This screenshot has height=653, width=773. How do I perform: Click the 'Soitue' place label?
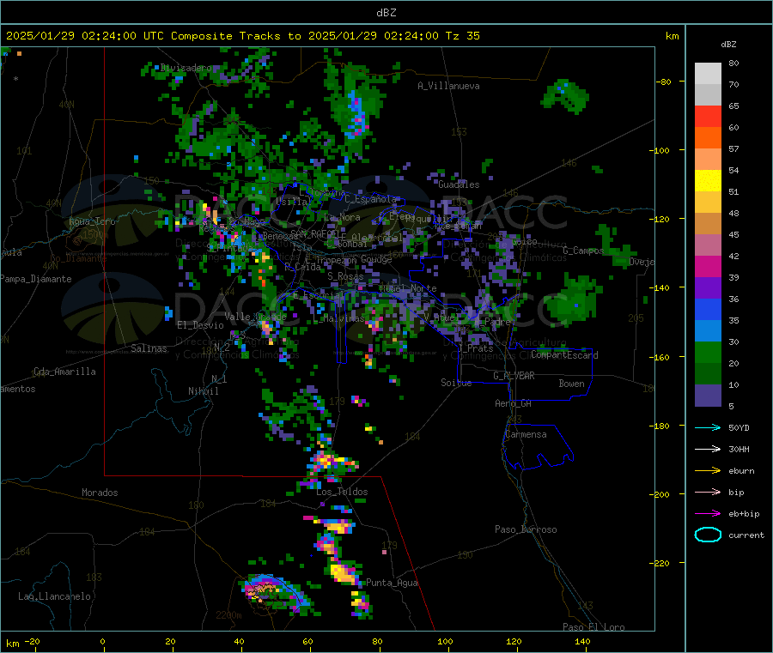point(456,383)
